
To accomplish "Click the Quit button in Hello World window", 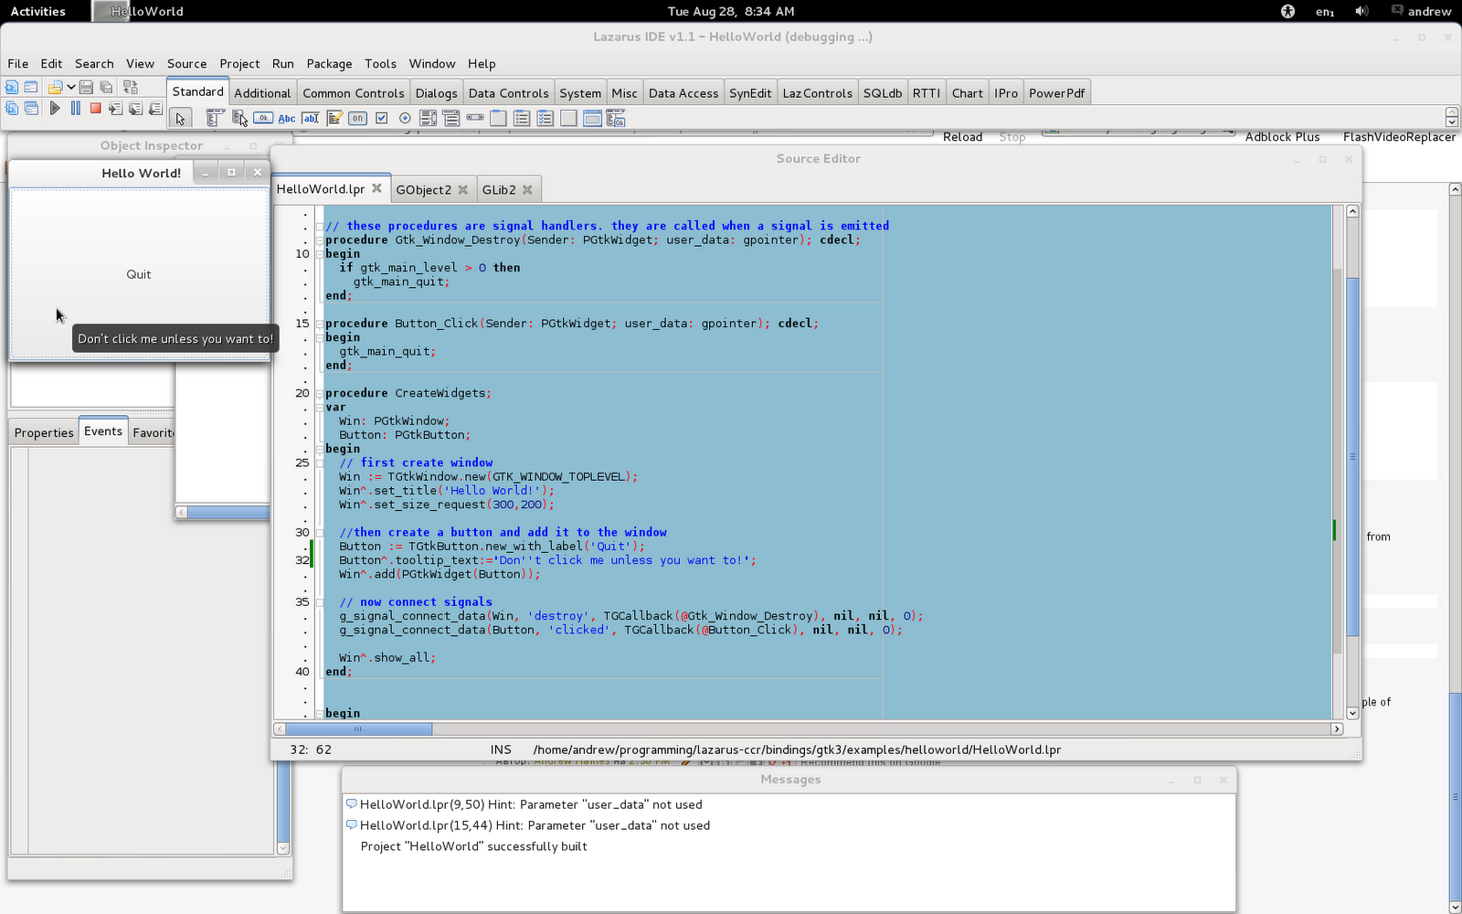I will pyautogui.click(x=139, y=274).
